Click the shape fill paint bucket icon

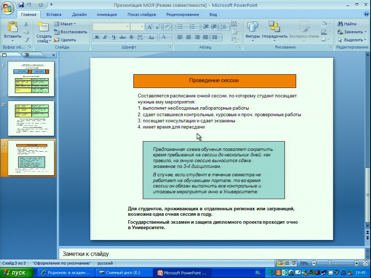[324, 24]
